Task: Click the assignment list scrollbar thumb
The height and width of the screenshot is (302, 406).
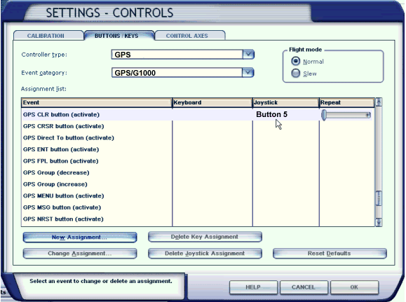Action: coord(379,199)
